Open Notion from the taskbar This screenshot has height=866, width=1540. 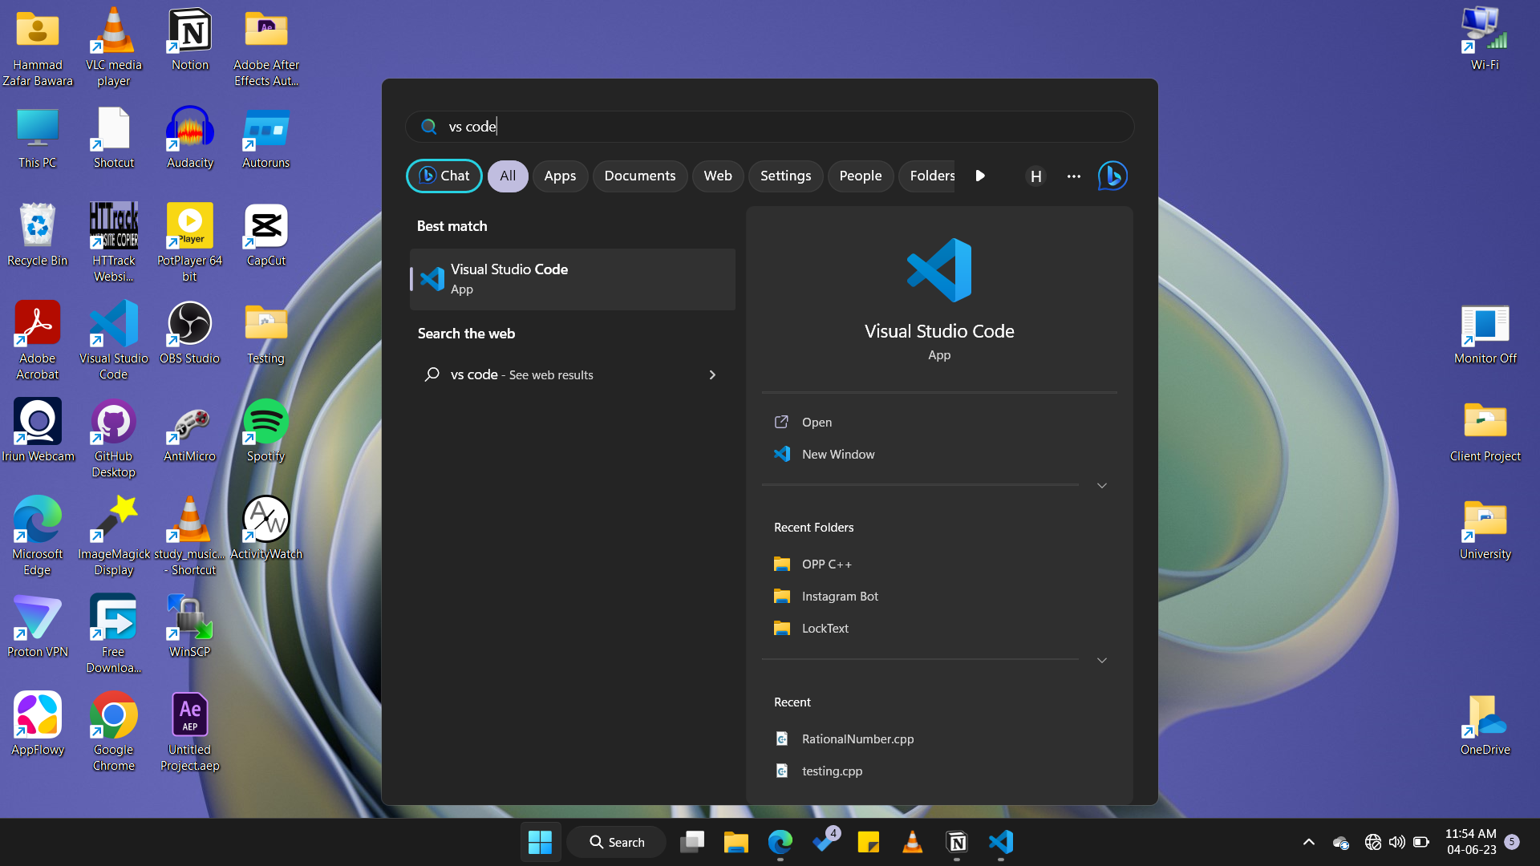(956, 842)
